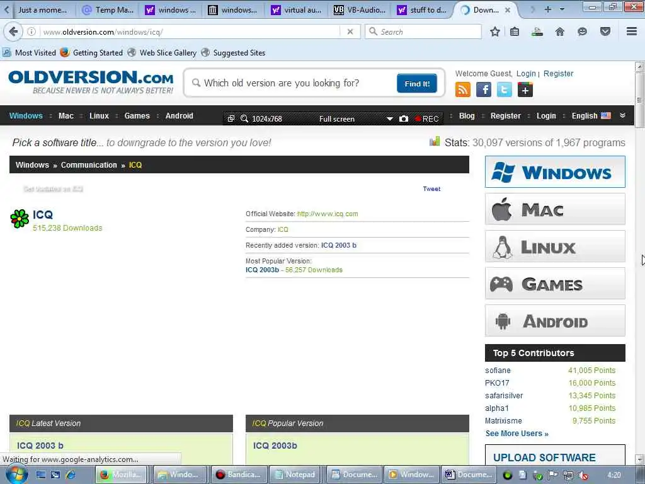Click the browser back arrow button
645x484 pixels.
(13, 32)
